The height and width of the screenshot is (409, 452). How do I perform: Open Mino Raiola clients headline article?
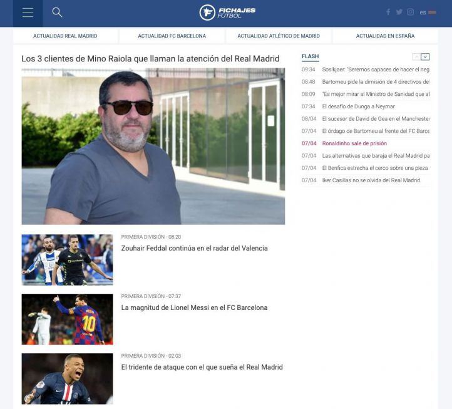[x=150, y=58]
